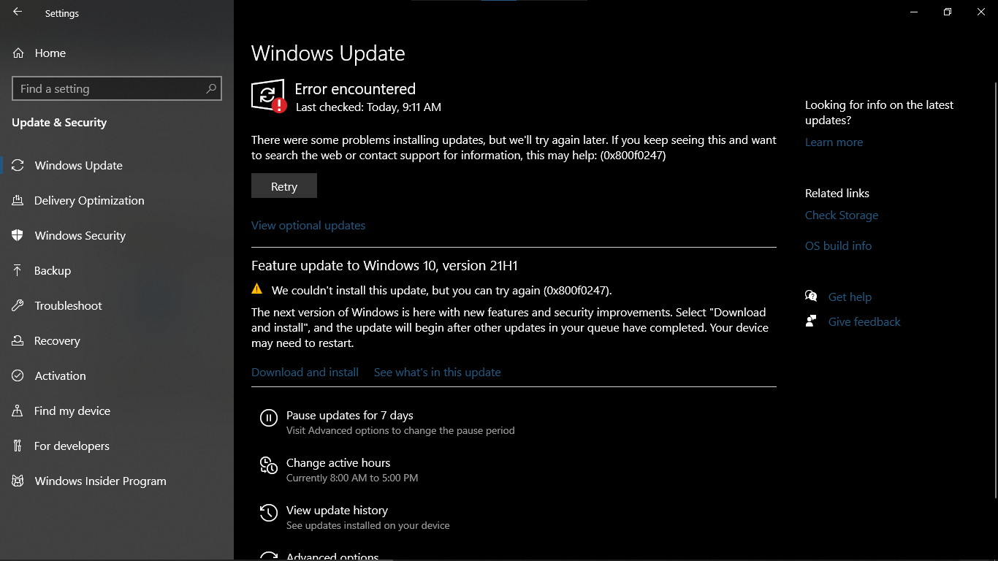Open Get help chat icon
Image resolution: width=998 pixels, height=561 pixels.
point(811,297)
